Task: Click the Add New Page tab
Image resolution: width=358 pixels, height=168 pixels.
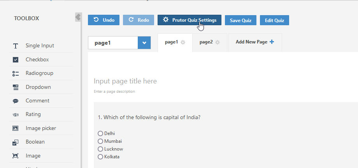Action: [x=254, y=42]
